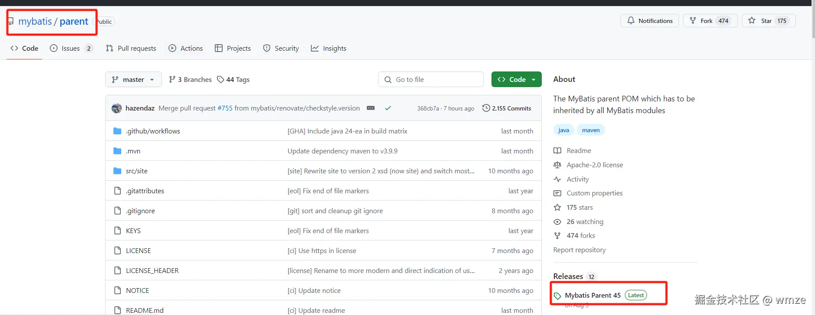Viewport: 815px width, 315px height.
Task: View the repository Activity link
Action: pyautogui.click(x=571, y=179)
